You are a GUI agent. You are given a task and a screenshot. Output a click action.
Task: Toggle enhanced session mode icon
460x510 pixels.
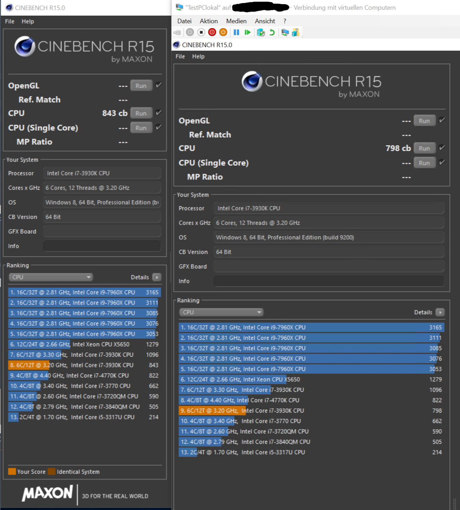[x=285, y=32]
